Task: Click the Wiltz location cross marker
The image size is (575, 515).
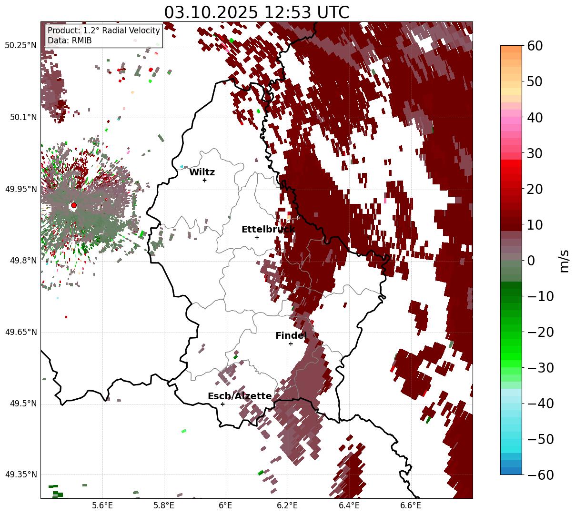Action: [x=204, y=180]
